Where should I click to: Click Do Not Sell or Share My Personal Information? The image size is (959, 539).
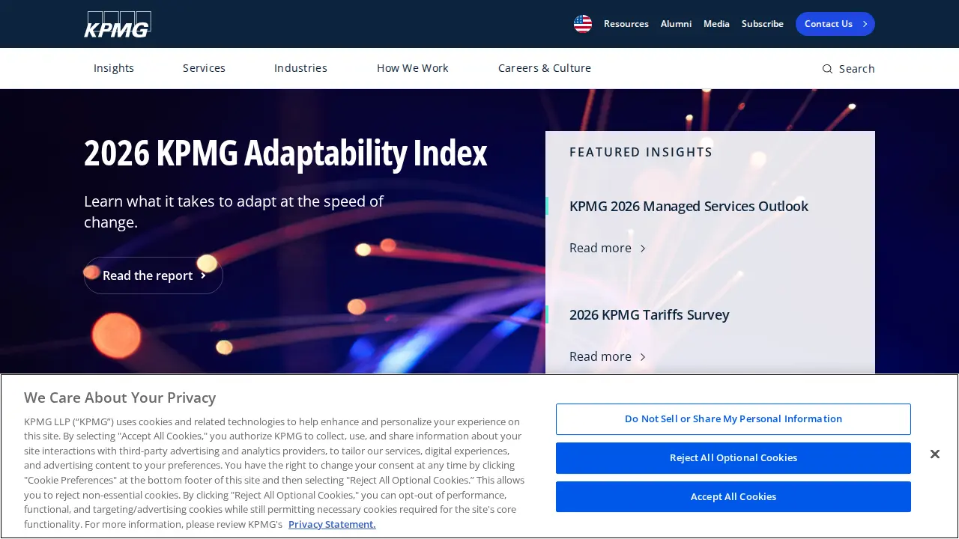click(733, 419)
